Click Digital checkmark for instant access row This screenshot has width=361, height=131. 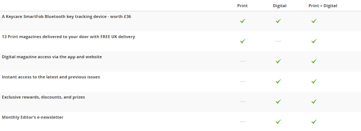pyautogui.click(x=278, y=81)
